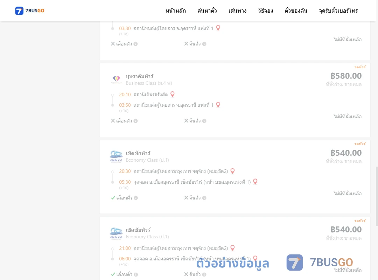The height and width of the screenshot is (280, 378).
Task: Click map pin beside 21:00 หมอชิต2 departure
Action: 233,248
